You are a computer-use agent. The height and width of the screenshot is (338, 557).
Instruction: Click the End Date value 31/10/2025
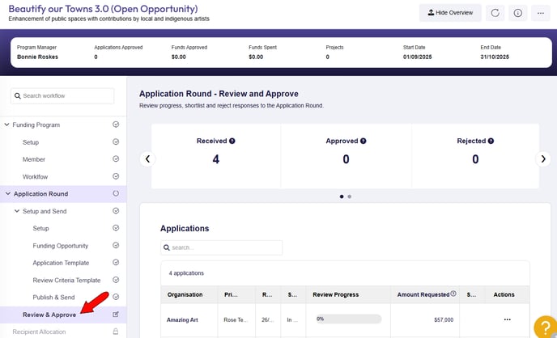(x=495, y=57)
